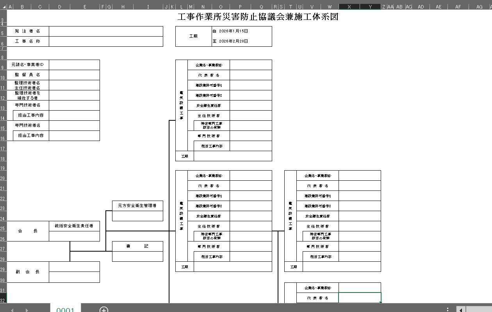Click the empty field beside 工事名称
The image size is (492, 312).
[x=106, y=41]
